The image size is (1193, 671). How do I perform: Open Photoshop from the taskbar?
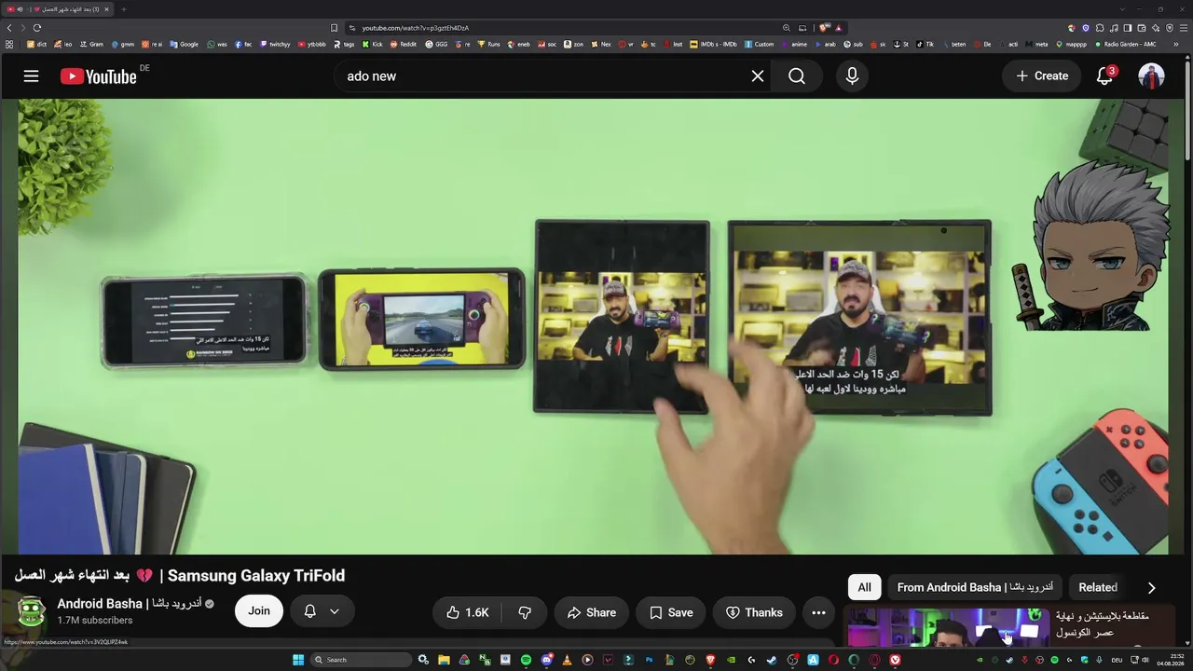tap(649, 660)
